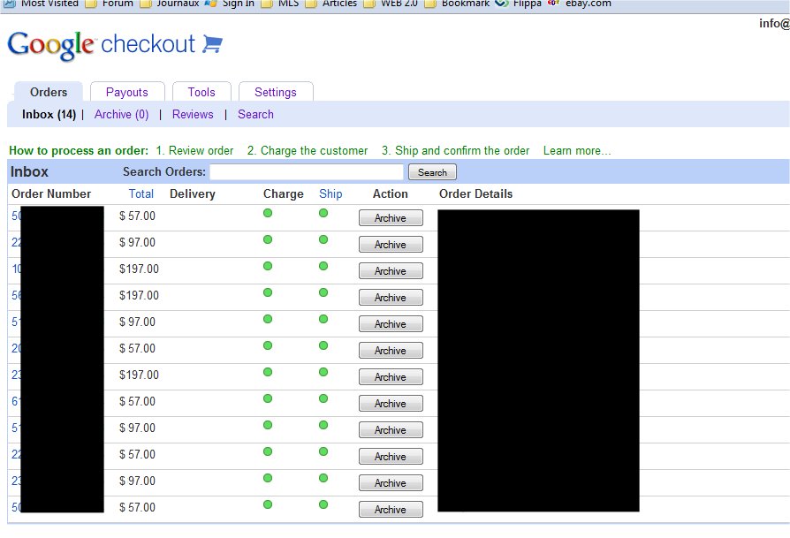
Task: Sort orders by the Ship column header
Action: pos(330,194)
